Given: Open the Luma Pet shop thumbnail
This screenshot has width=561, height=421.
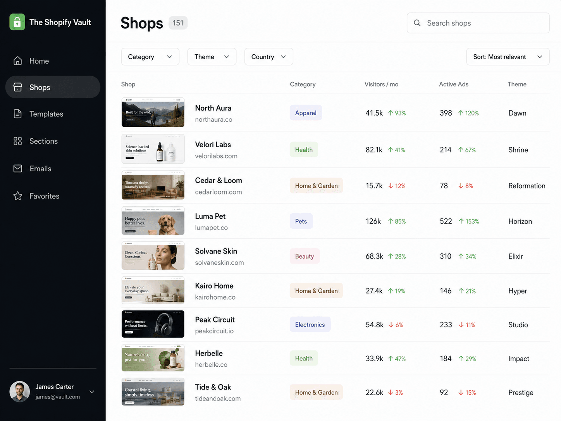Looking at the screenshot, I should [153, 221].
